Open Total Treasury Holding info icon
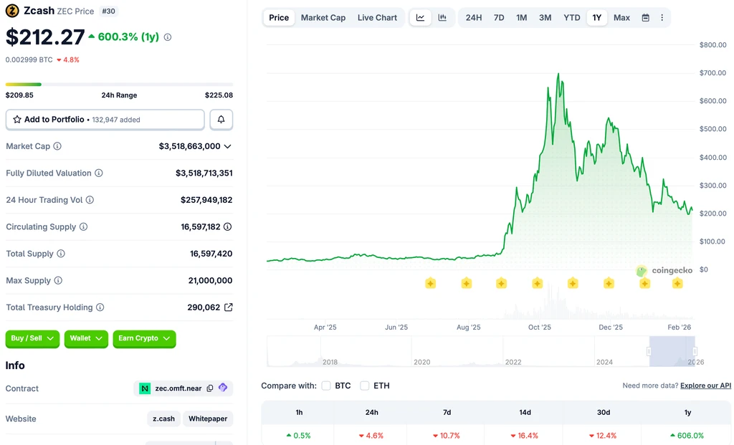 point(100,307)
